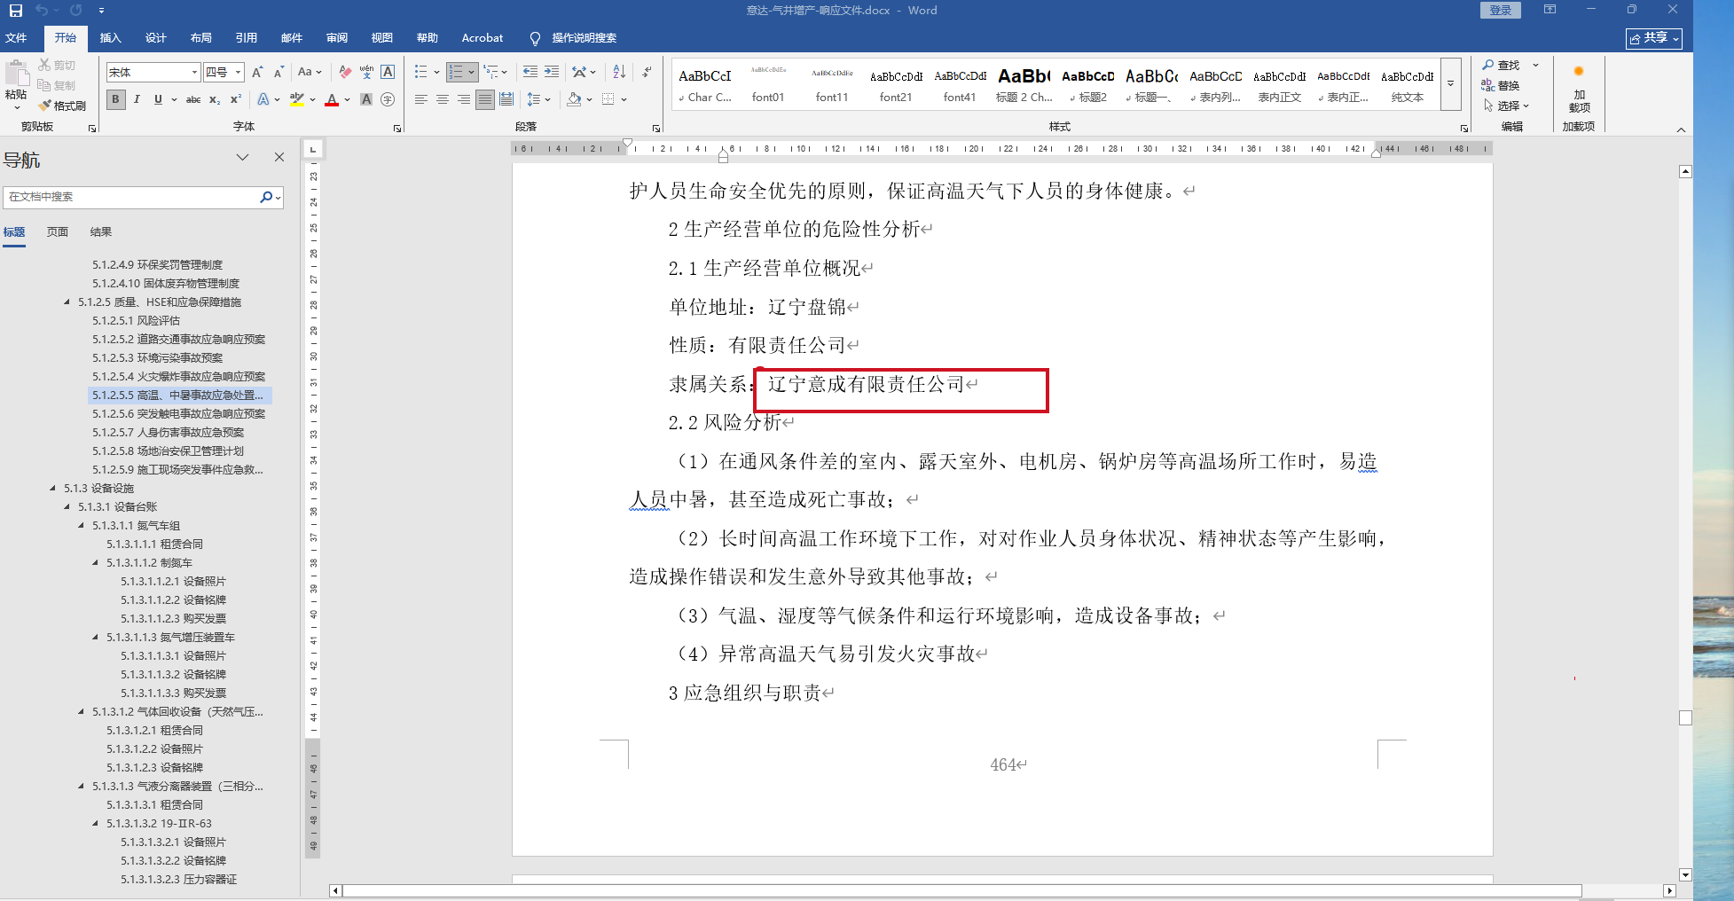Toggle justified text alignment

[485, 99]
